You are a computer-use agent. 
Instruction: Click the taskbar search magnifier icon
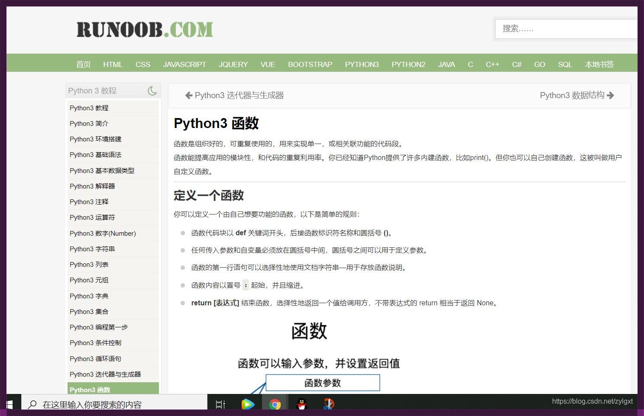[32, 404]
